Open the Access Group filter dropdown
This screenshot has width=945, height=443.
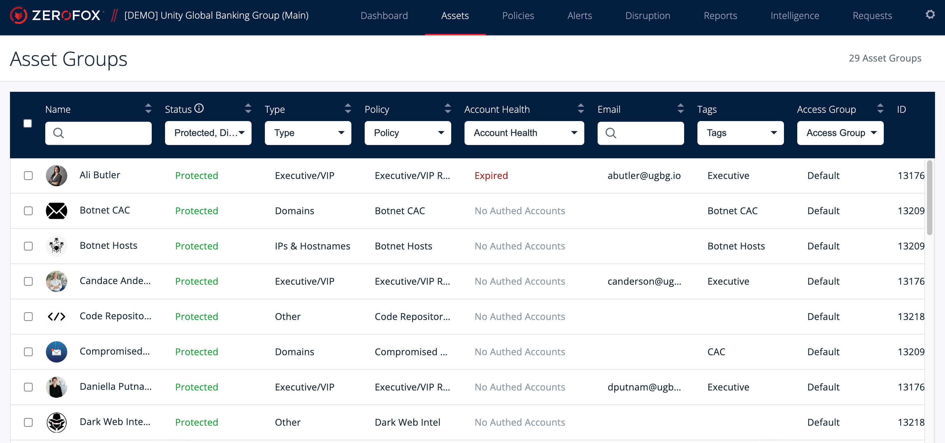click(840, 133)
